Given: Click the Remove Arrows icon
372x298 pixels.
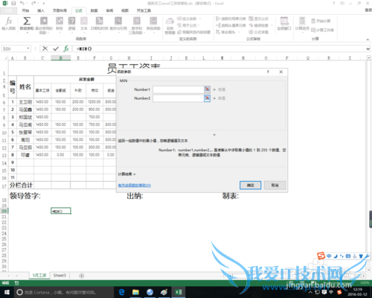Looking at the screenshot, I should point(218,32).
